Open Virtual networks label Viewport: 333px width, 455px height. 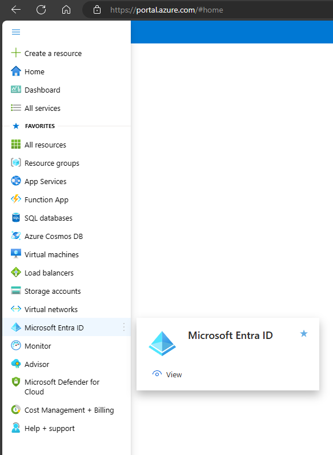51,309
